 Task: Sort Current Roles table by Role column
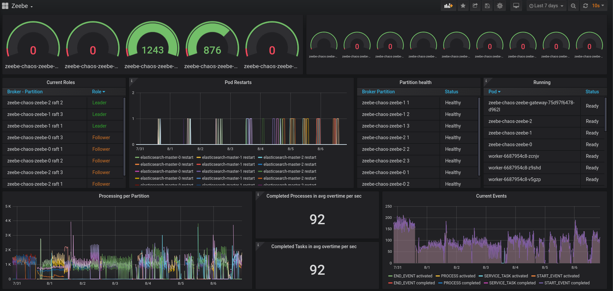[99, 92]
